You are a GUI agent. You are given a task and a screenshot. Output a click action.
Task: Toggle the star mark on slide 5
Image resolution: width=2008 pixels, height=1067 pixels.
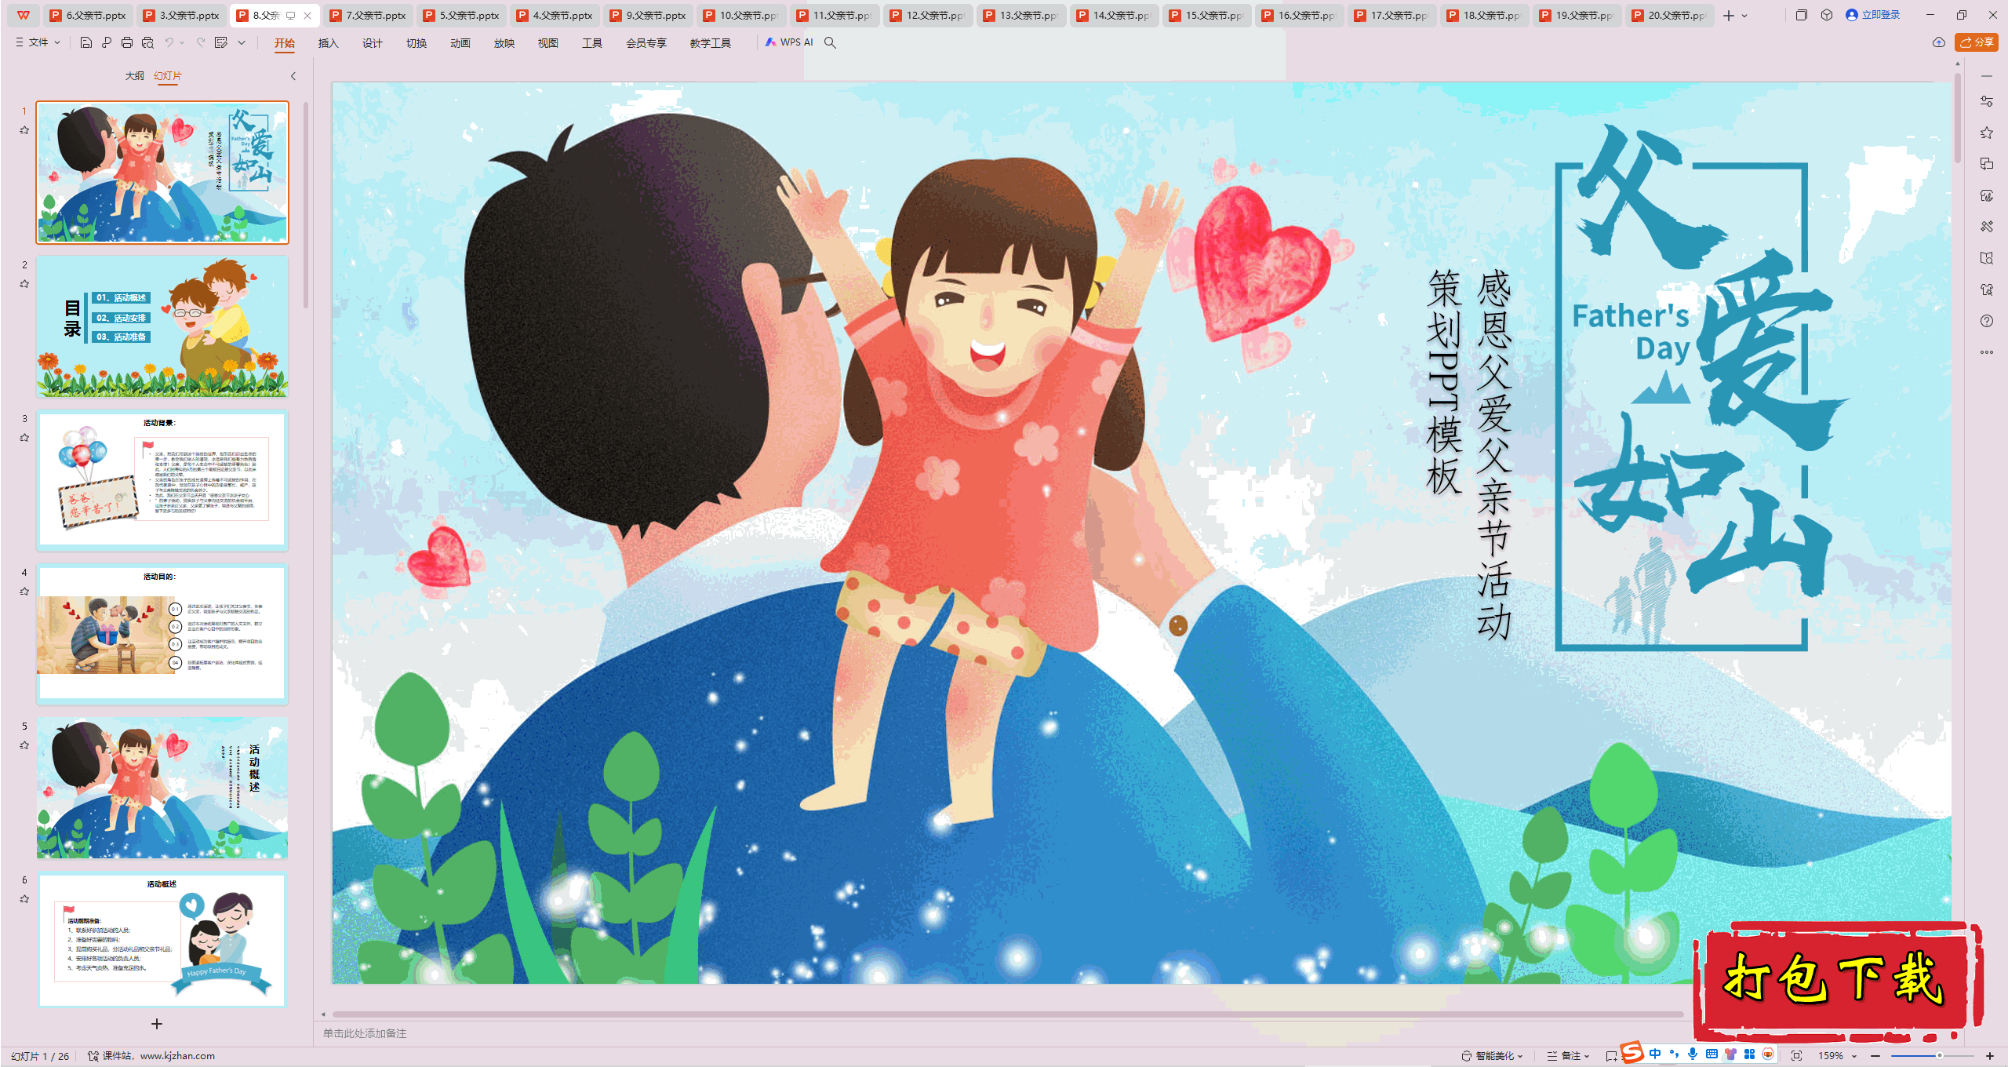(x=24, y=745)
